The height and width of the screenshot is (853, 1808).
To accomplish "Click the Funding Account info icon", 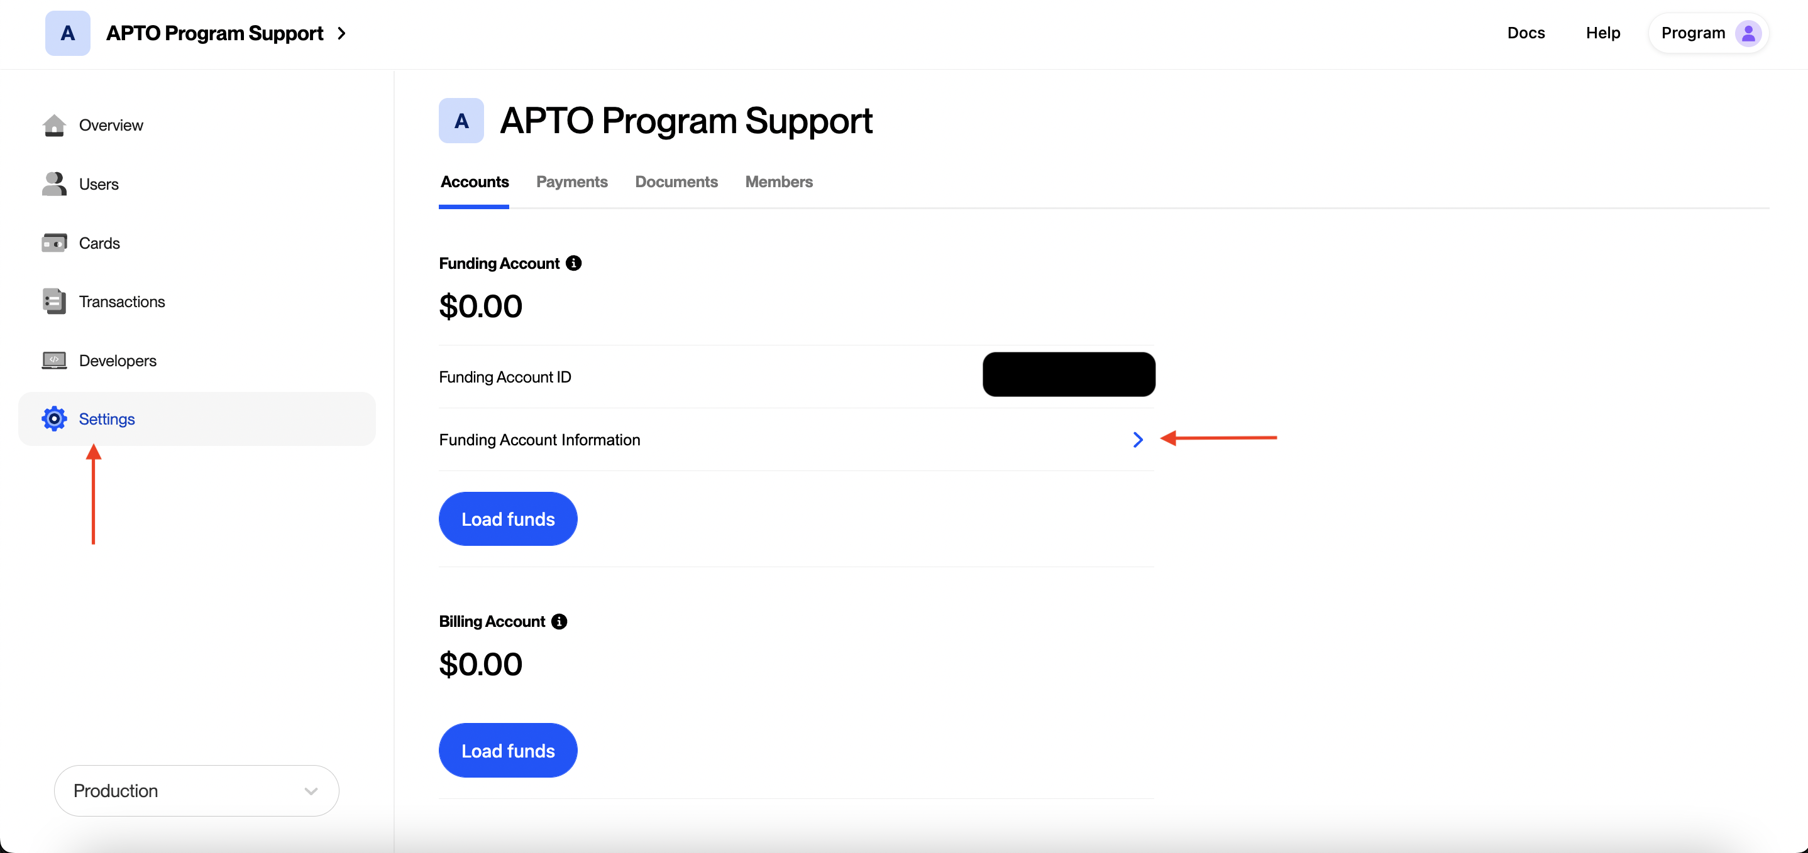I will 573,263.
